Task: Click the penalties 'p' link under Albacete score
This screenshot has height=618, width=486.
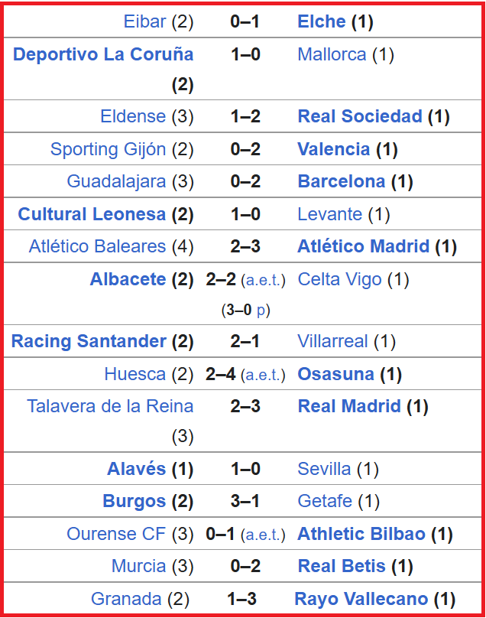Action: click(x=261, y=311)
